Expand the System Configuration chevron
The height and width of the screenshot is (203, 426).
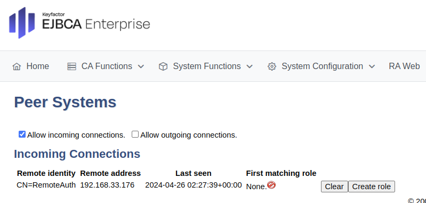click(372, 66)
